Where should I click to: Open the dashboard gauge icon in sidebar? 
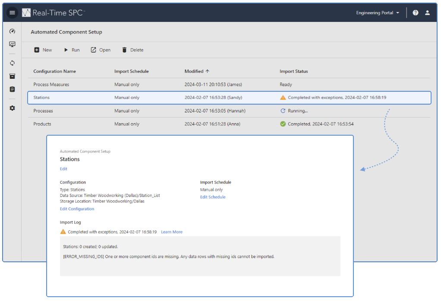pyautogui.click(x=12, y=31)
